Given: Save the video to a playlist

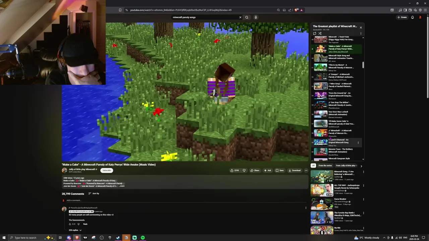Looking at the screenshot, I should [x=280, y=170].
